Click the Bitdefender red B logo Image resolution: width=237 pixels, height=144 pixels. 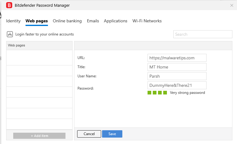[9, 5]
